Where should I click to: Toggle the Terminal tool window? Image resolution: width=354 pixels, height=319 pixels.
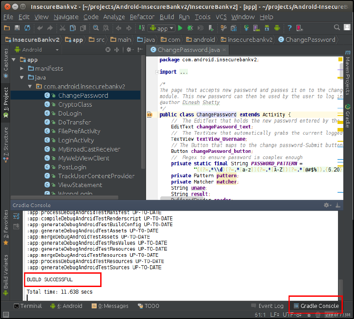pyautogui.click(x=28, y=306)
